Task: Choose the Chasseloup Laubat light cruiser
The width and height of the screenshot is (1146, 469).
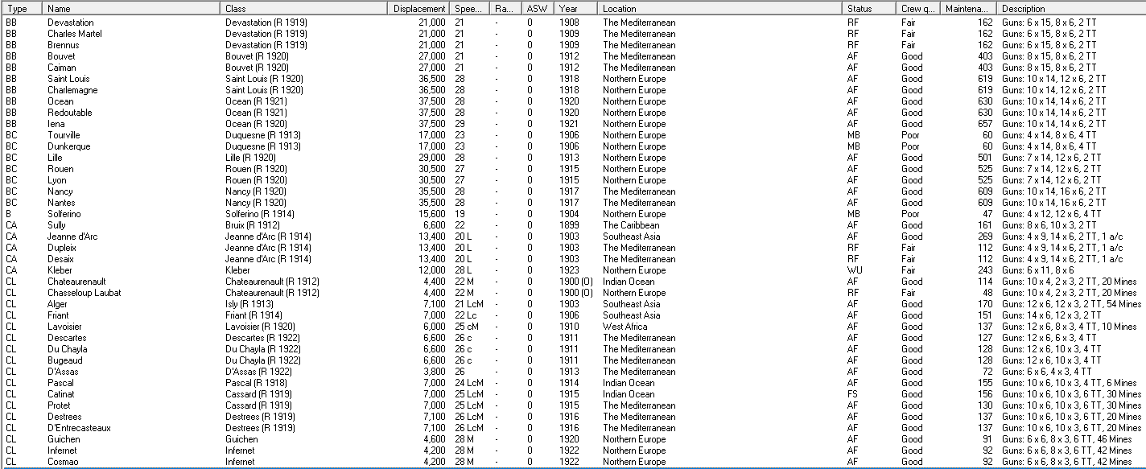Action: pos(84,293)
